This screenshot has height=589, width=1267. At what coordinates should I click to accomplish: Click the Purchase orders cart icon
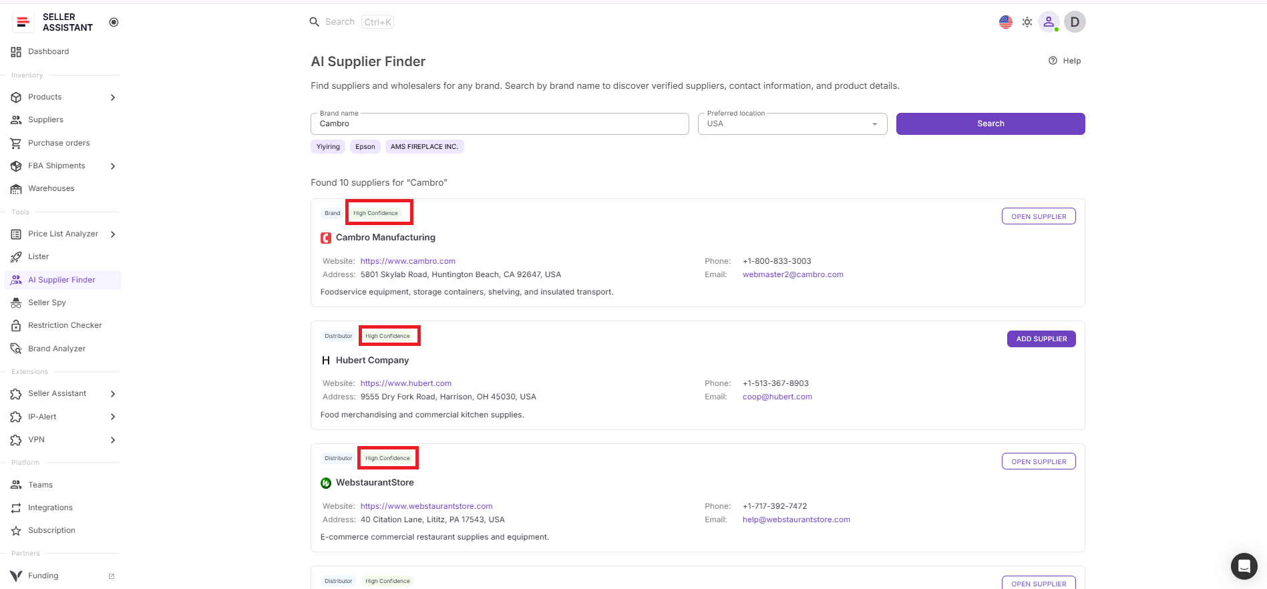[x=16, y=144]
